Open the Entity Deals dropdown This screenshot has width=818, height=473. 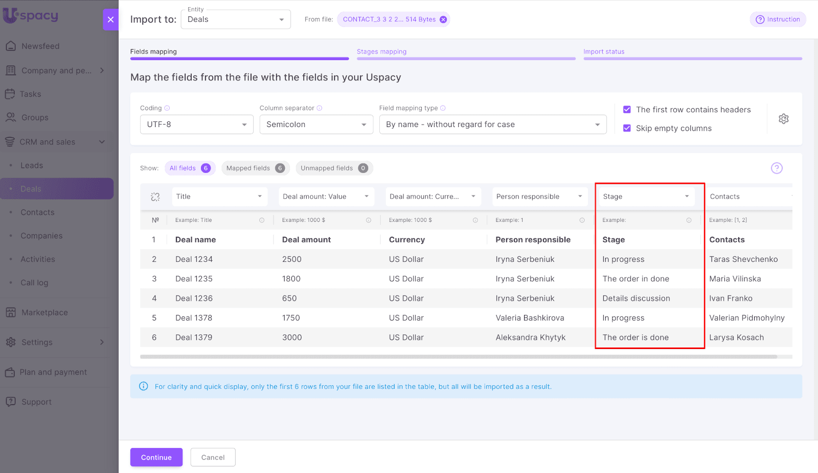[x=236, y=19]
